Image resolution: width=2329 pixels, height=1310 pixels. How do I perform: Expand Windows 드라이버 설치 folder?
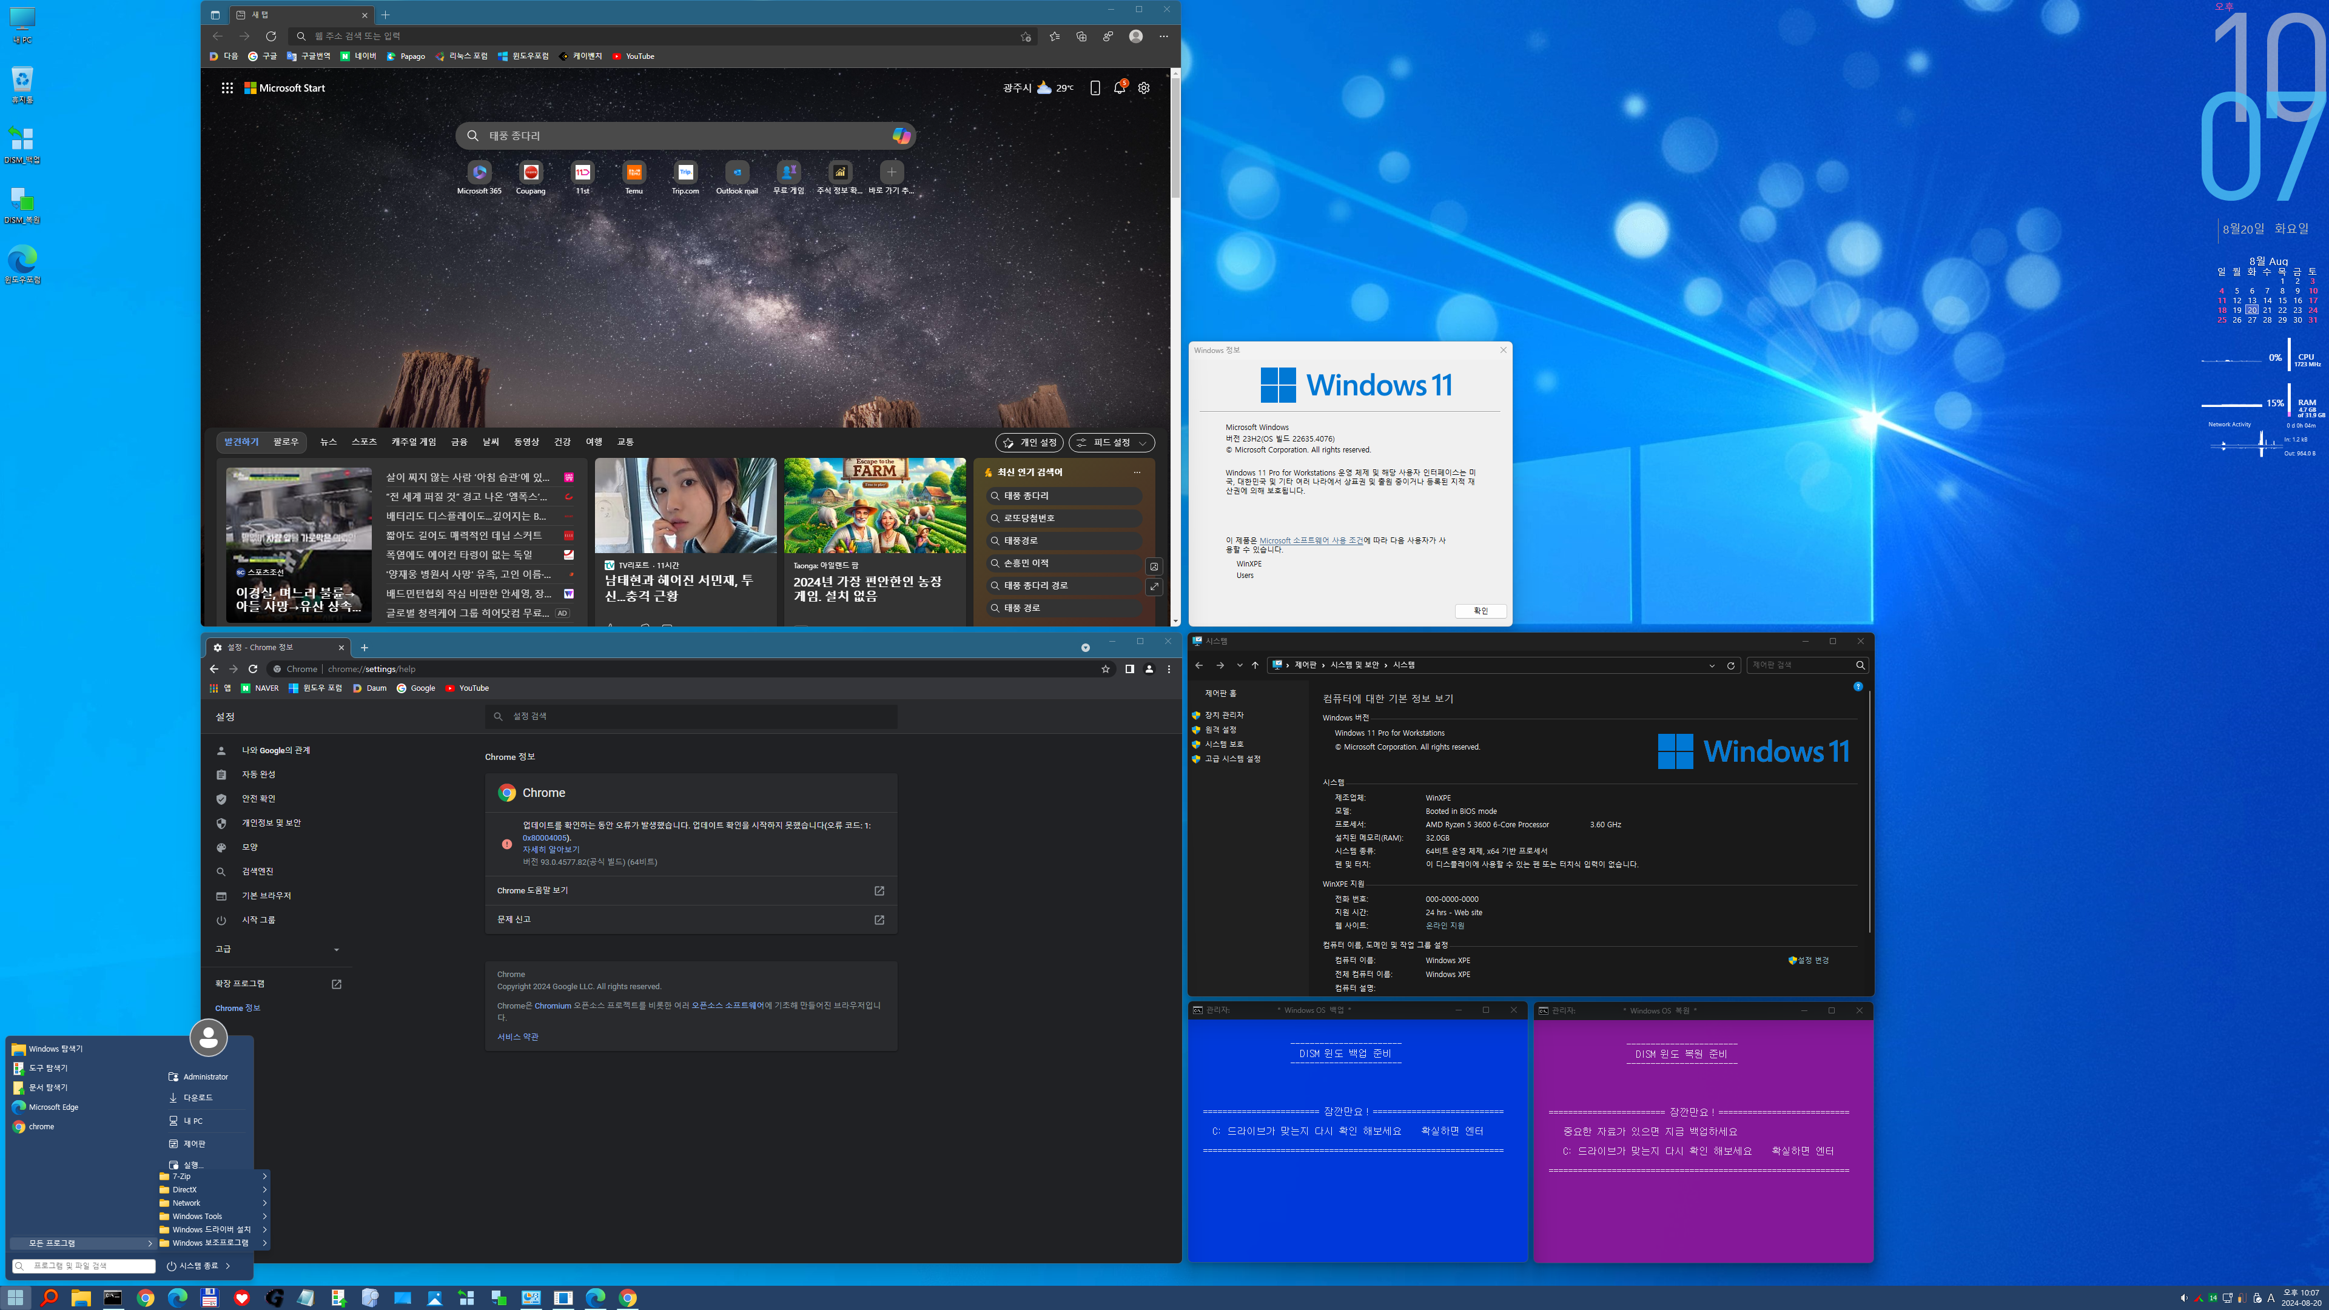point(213,1229)
